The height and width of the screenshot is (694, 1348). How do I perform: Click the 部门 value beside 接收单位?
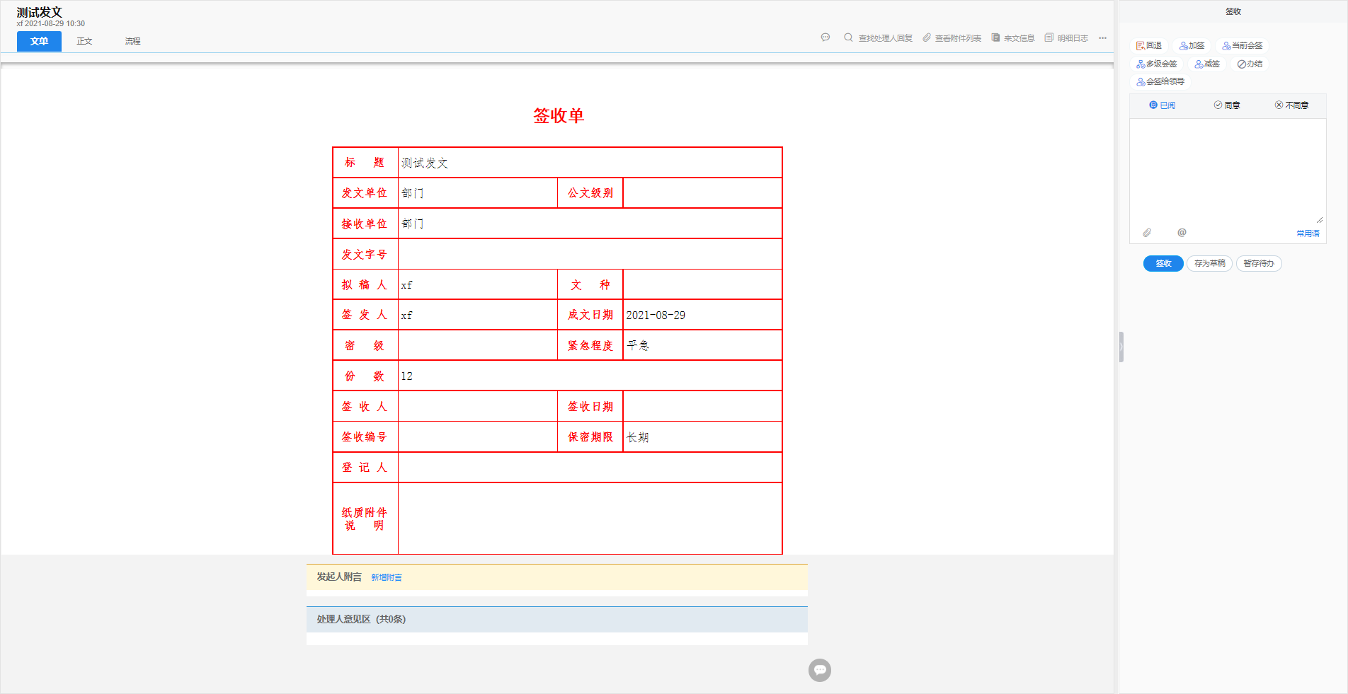click(413, 224)
